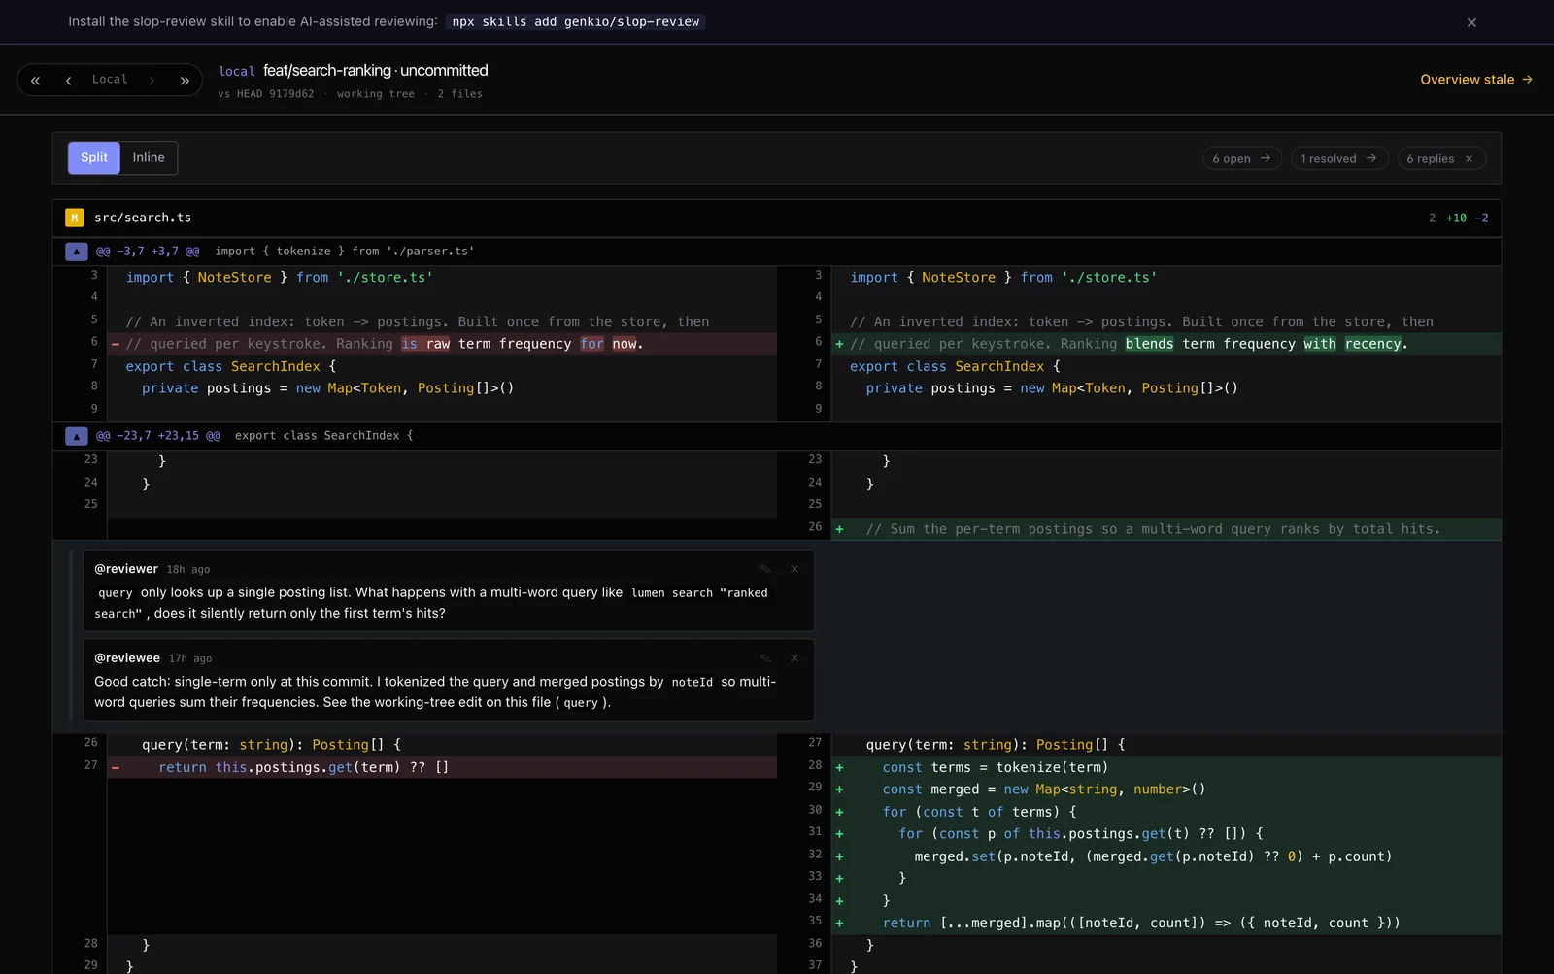The image size is (1554, 974).
Task: Click the Local revision label
Action: 110,80
